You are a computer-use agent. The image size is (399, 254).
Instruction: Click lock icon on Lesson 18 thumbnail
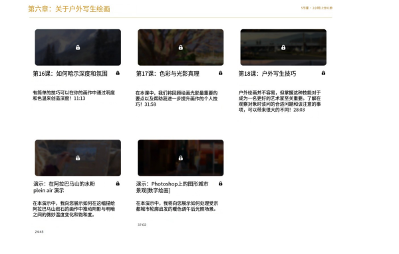point(283,47)
